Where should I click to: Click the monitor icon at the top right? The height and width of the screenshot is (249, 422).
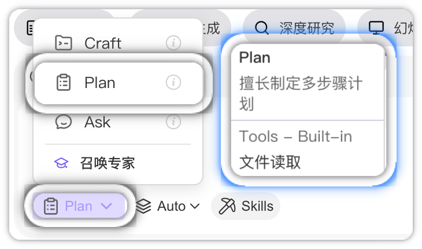pos(376,28)
